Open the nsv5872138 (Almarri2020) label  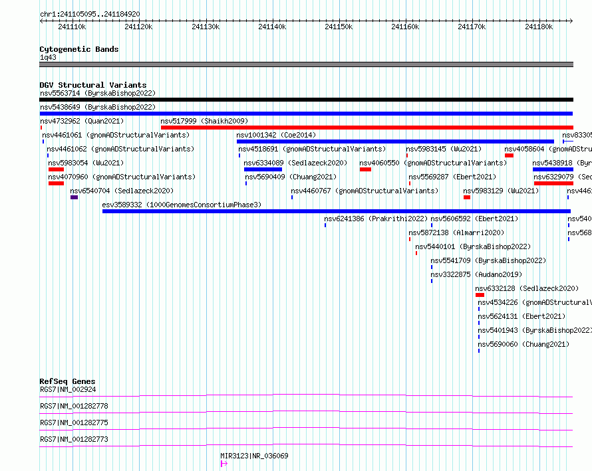pos(456,233)
